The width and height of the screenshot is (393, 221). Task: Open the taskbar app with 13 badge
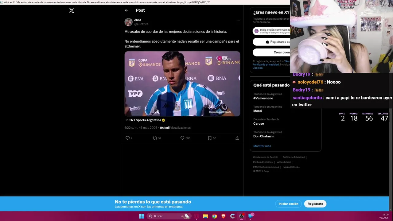(251, 216)
